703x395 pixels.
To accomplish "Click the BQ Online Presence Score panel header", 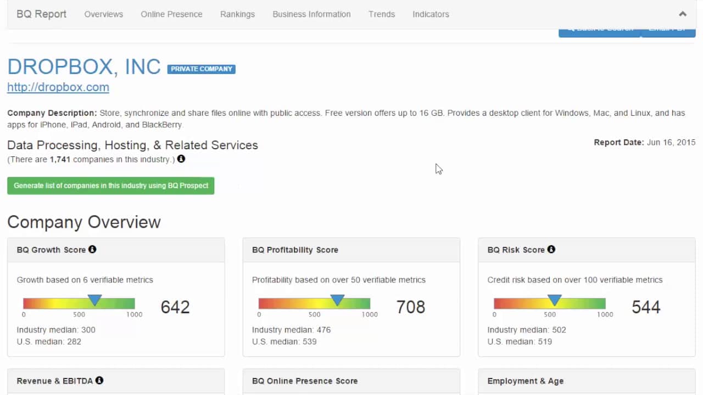I will point(351,381).
